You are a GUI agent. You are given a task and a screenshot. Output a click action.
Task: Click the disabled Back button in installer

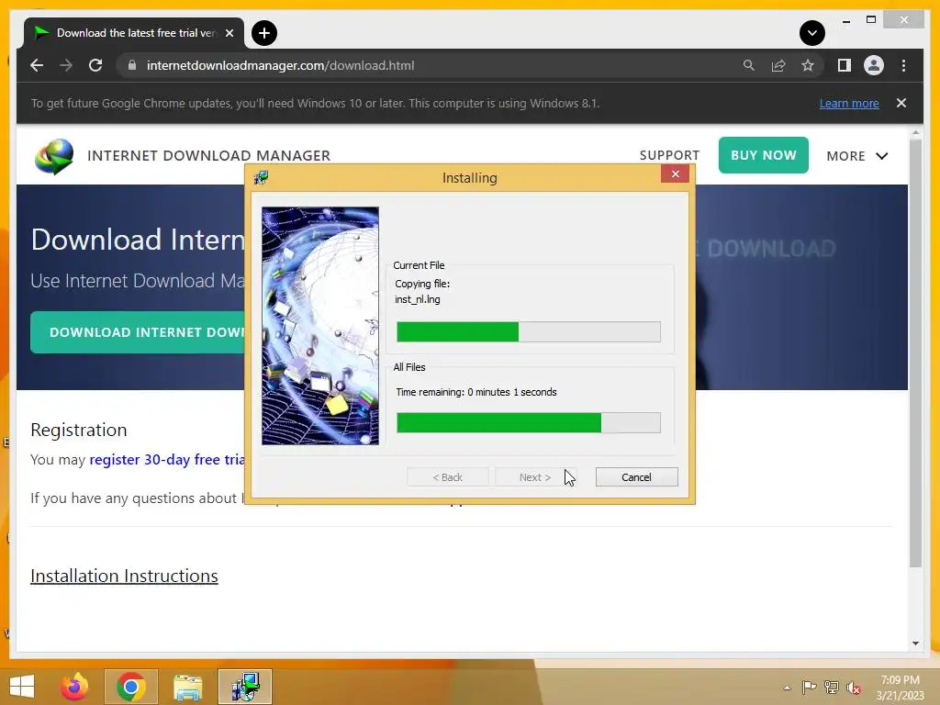point(447,477)
